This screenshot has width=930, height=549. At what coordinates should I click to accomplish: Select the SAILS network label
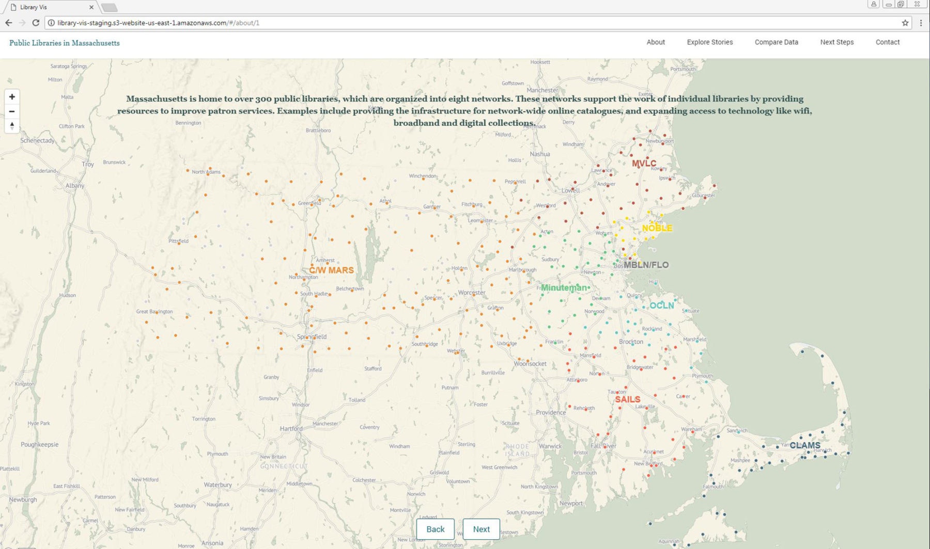pos(628,399)
